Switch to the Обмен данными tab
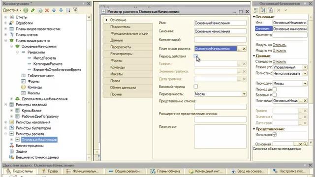This screenshot has width=315, height=177. [128, 88]
